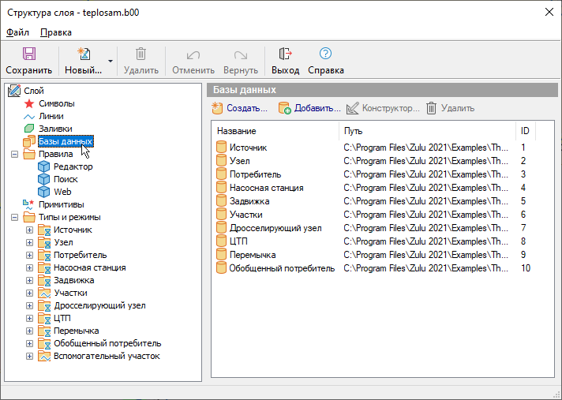The image size is (562, 400).
Task: Select Обобщенный потребитель database row
Action: point(281,268)
